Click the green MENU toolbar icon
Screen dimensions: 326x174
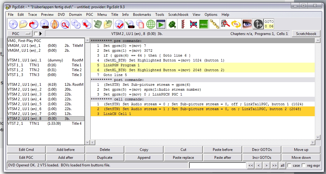pos(204,24)
